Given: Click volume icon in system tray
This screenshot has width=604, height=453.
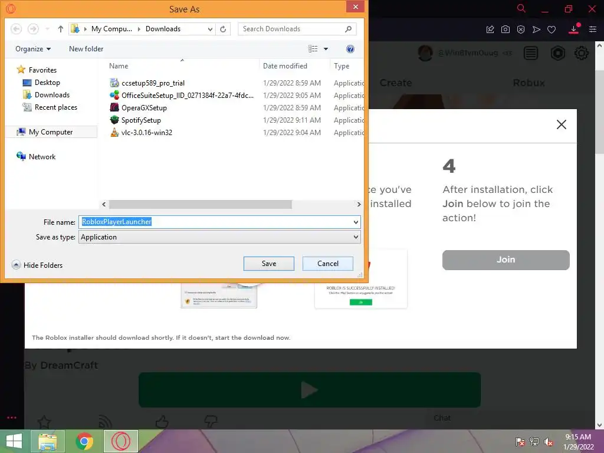Looking at the screenshot, I should [549, 442].
